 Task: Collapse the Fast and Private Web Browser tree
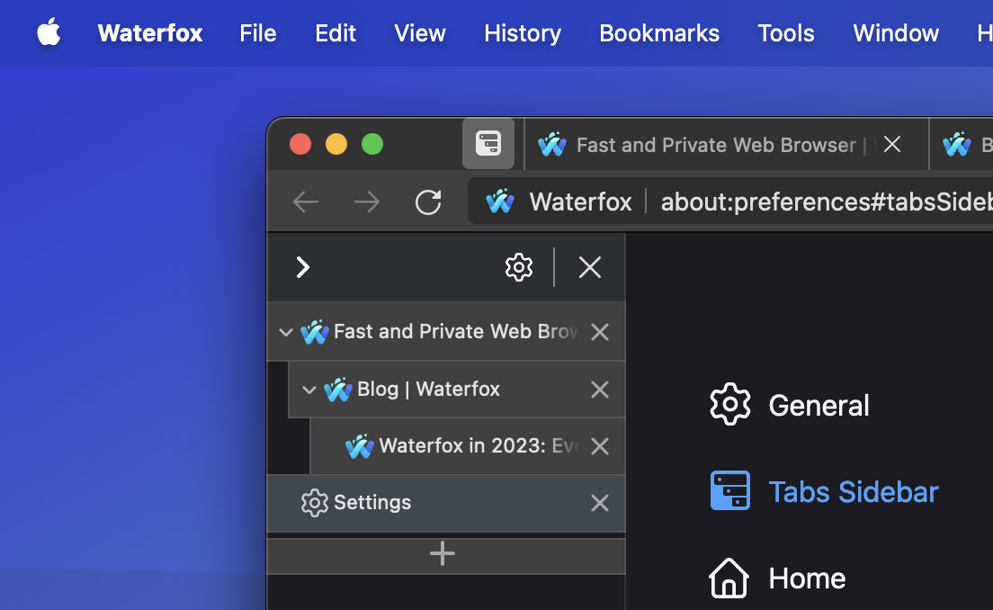click(285, 332)
